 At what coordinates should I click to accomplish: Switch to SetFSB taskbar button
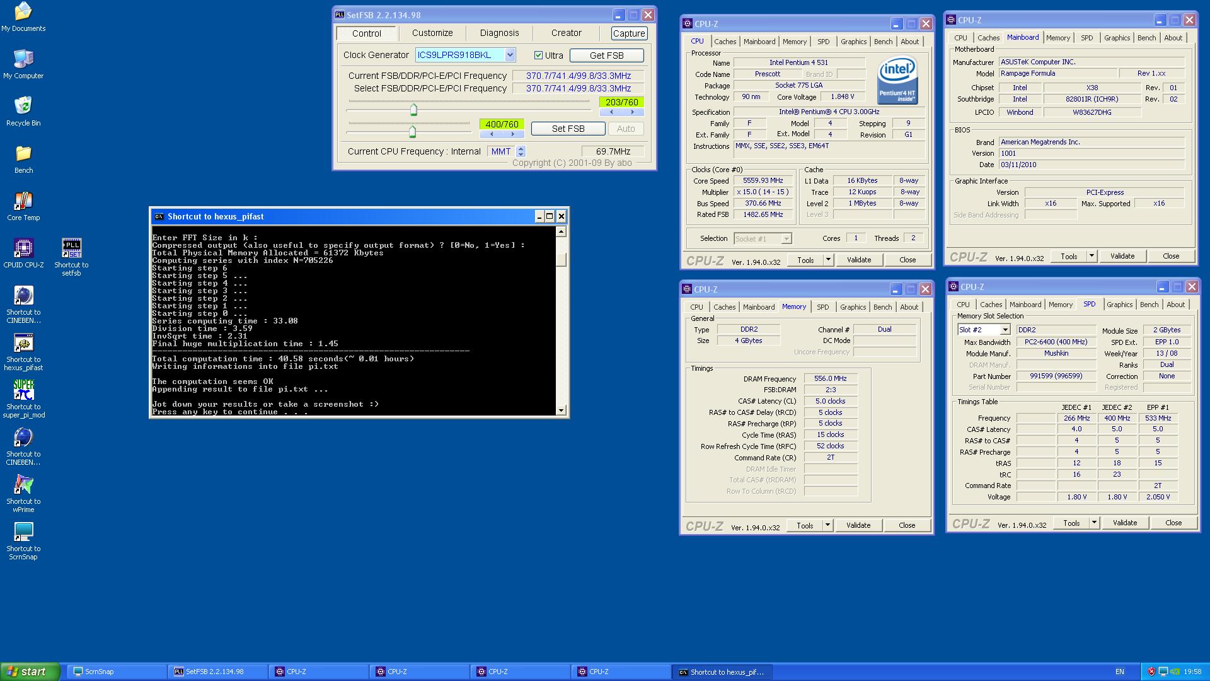217,672
